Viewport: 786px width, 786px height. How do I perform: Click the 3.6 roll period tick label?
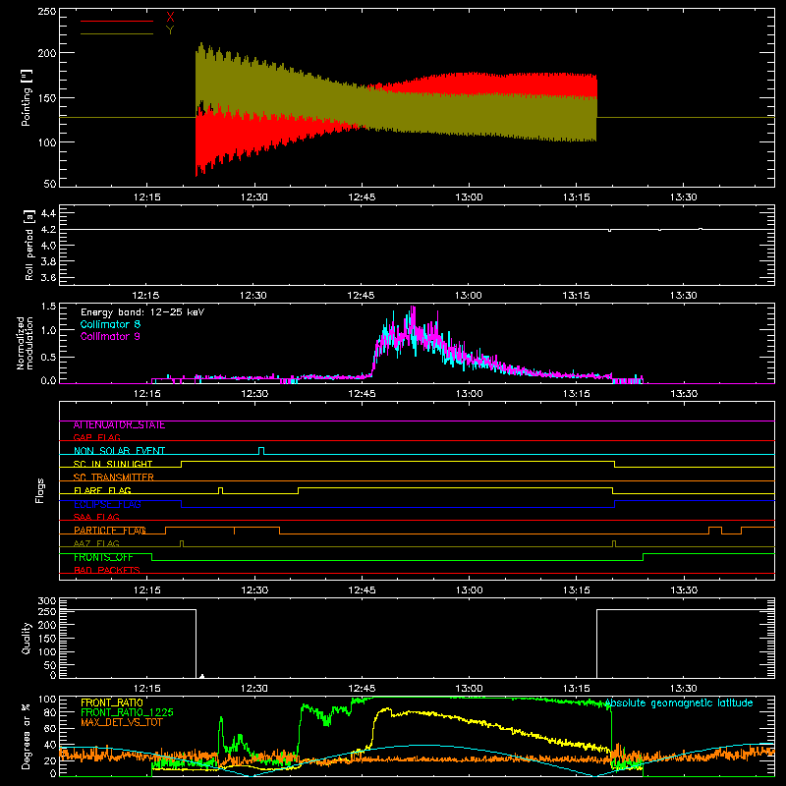pos(48,278)
